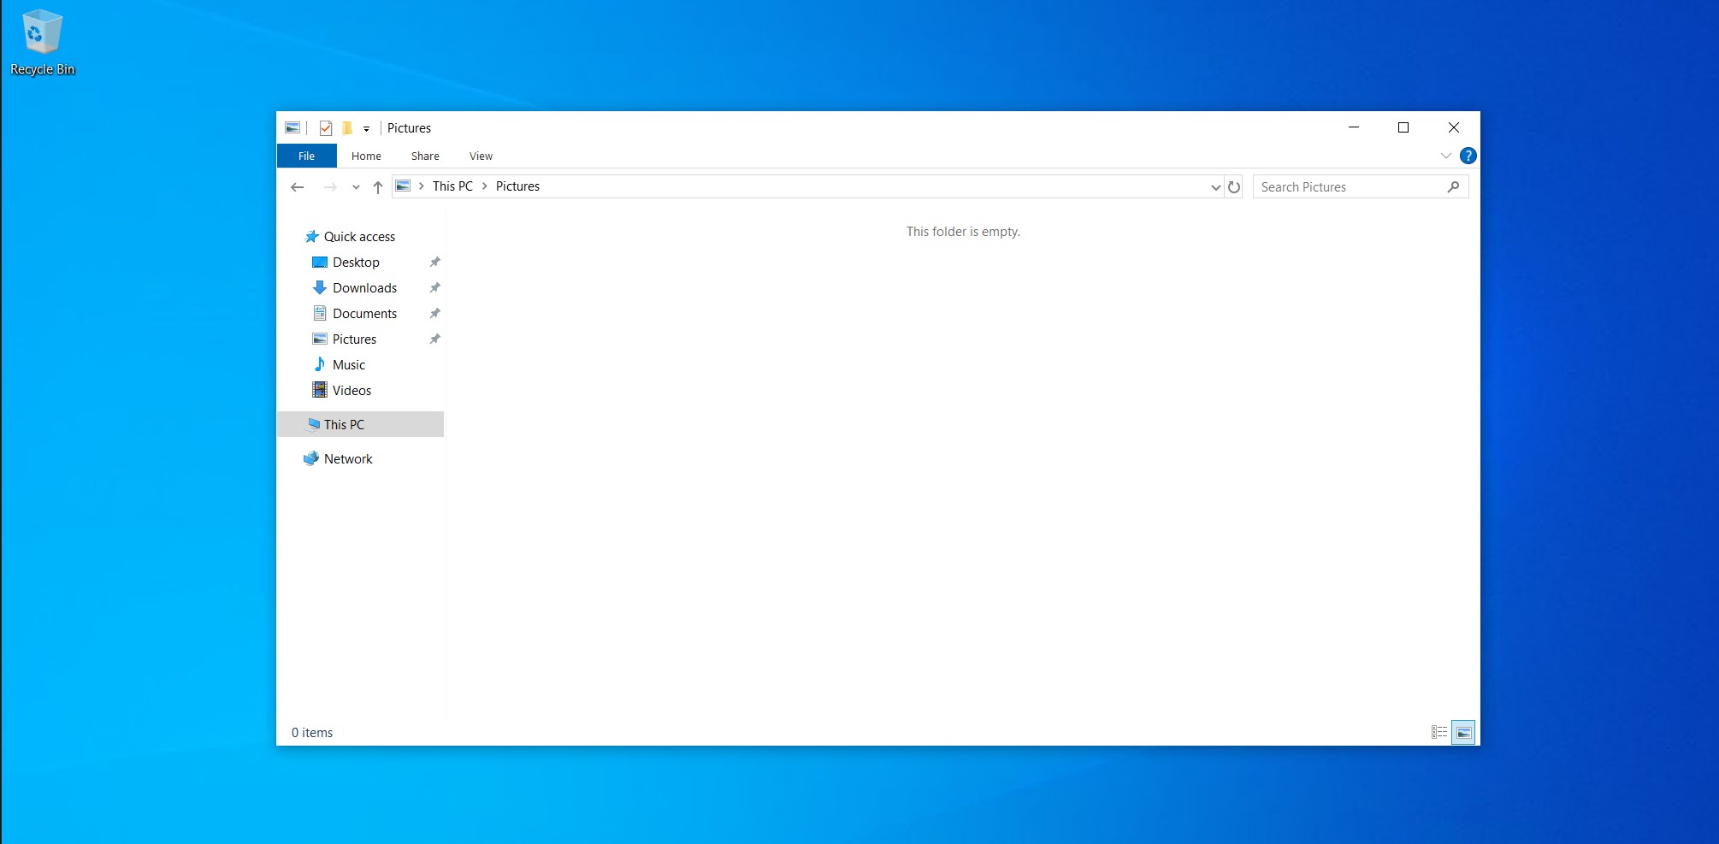
Task: Switch to the View ribbon tab
Action: [x=481, y=156]
